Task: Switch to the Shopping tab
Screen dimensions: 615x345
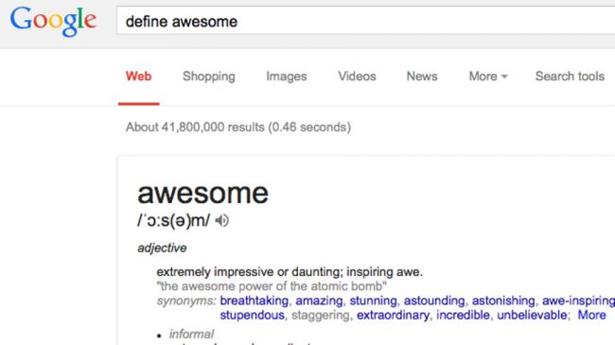Action: 209,76
